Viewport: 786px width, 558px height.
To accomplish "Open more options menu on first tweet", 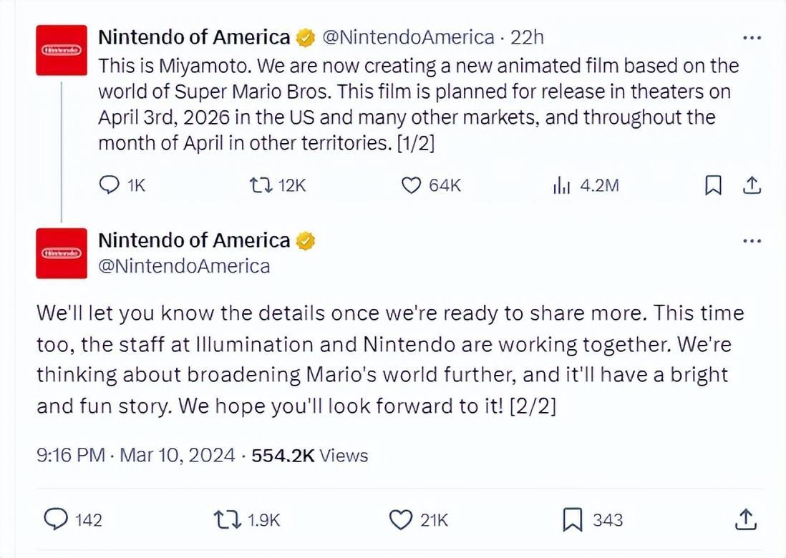I will [752, 37].
